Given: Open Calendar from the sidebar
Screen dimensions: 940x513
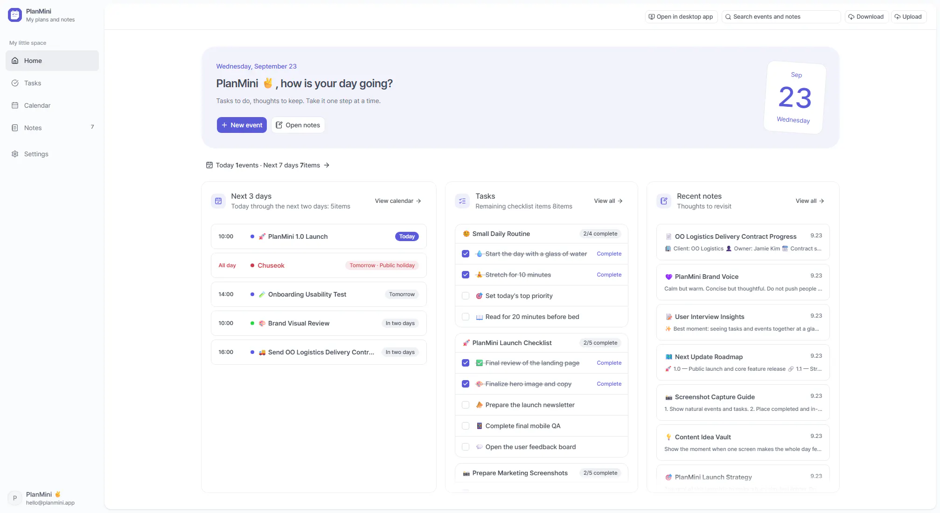Looking at the screenshot, I should coord(52,105).
